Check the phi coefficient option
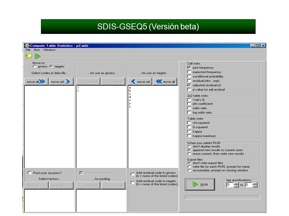 (x=189, y=104)
